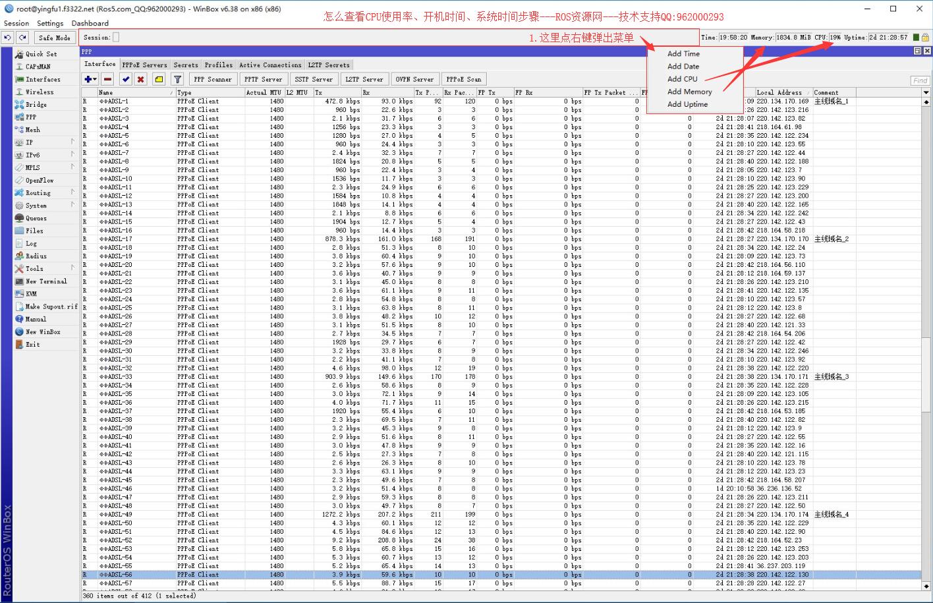The width and height of the screenshot is (933, 603).
Task: Open Quick Set in sidebar
Action: [40, 54]
